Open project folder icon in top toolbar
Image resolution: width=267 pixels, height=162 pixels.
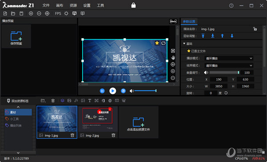(13, 13)
